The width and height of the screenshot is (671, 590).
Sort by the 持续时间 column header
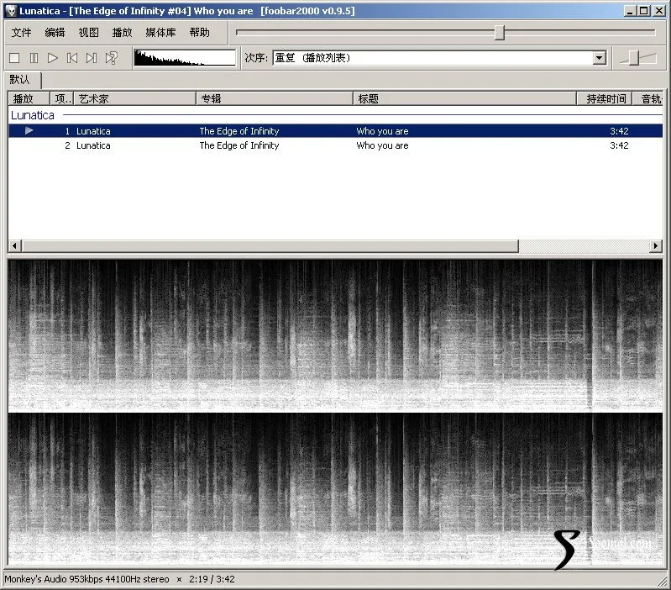(x=605, y=99)
